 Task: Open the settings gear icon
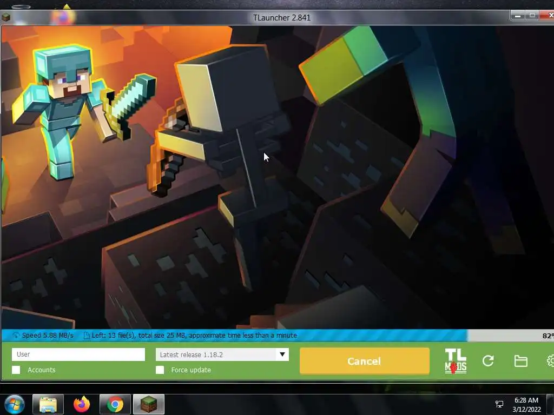coord(550,360)
